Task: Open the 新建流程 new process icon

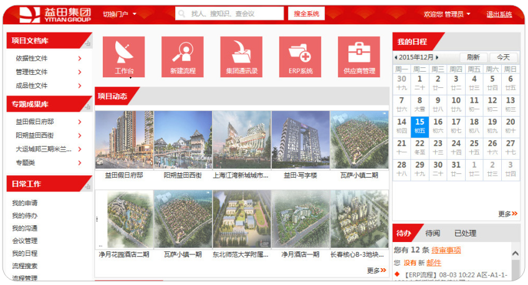Action: click(183, 57)
